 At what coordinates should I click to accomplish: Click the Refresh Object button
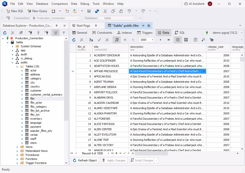[x=85, y=160]
